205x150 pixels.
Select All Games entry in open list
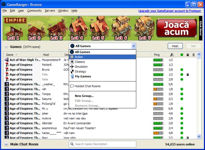tap(102, 52)
